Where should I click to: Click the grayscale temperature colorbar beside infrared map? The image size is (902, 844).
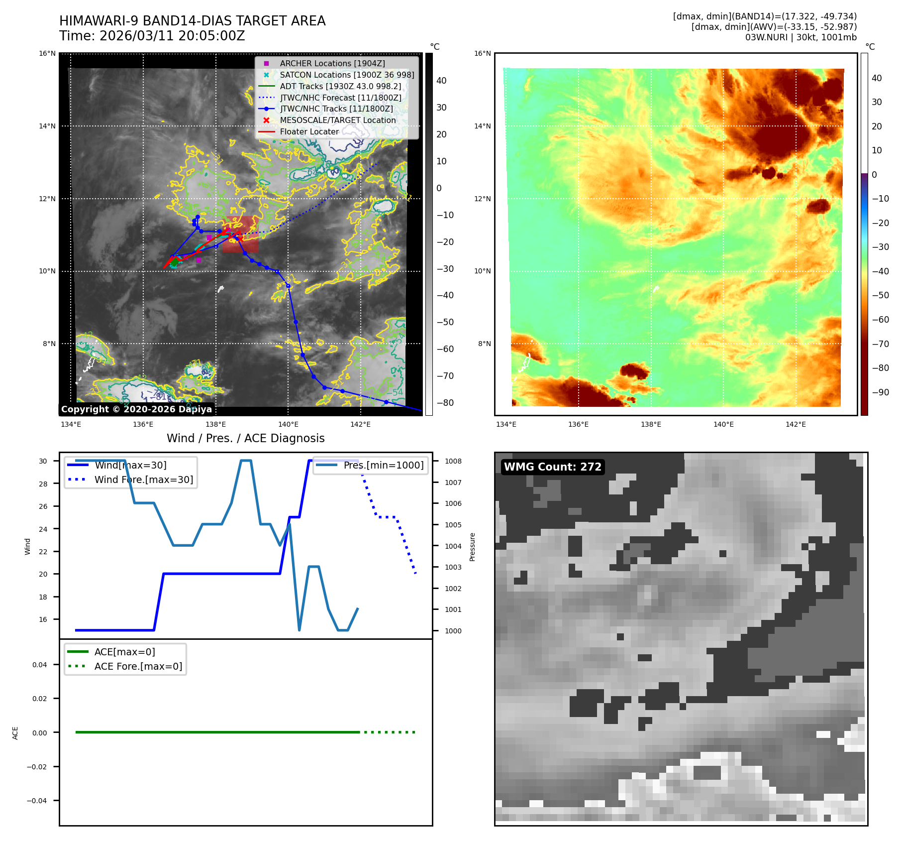coord(429,234)
